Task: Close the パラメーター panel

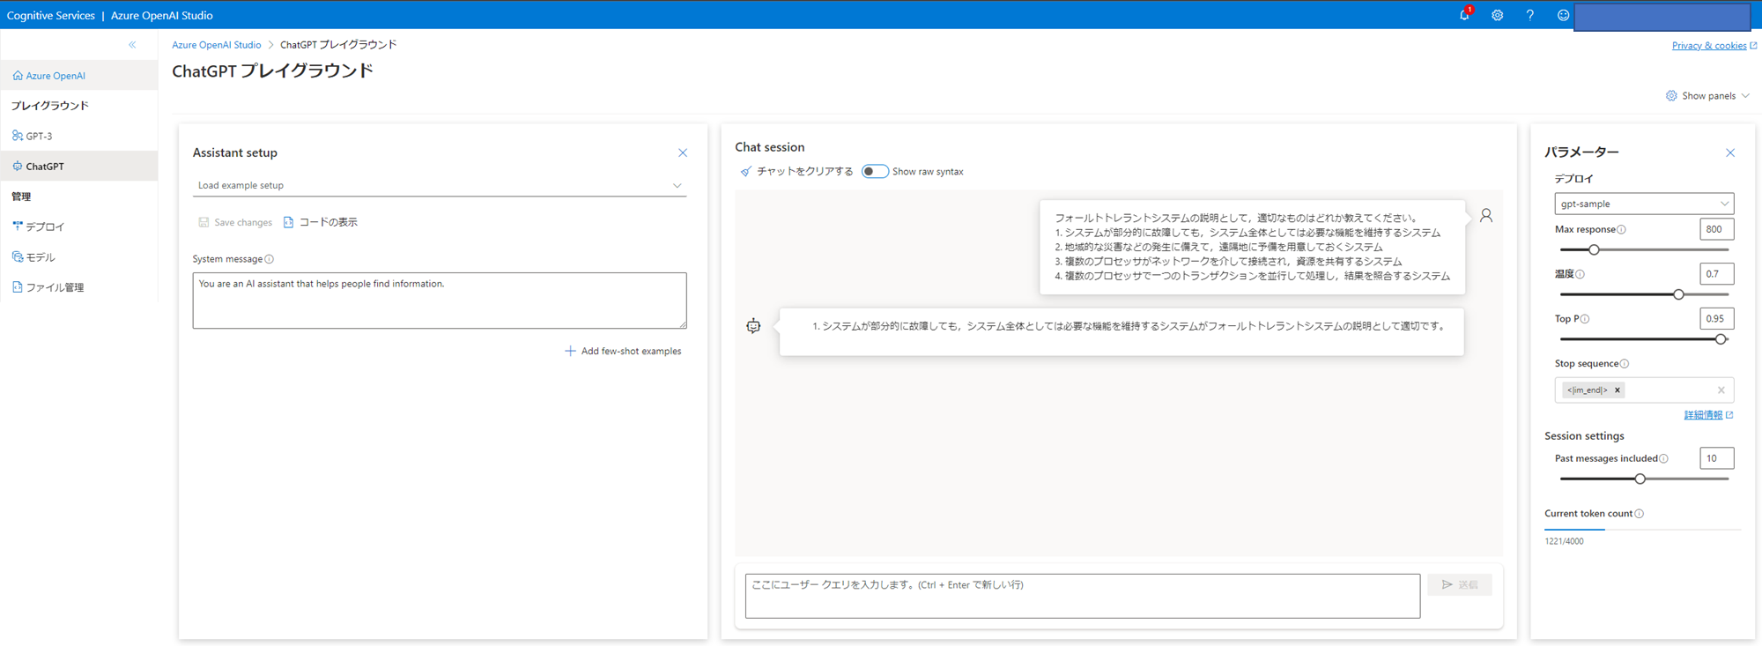Action: coord(1730,153)
